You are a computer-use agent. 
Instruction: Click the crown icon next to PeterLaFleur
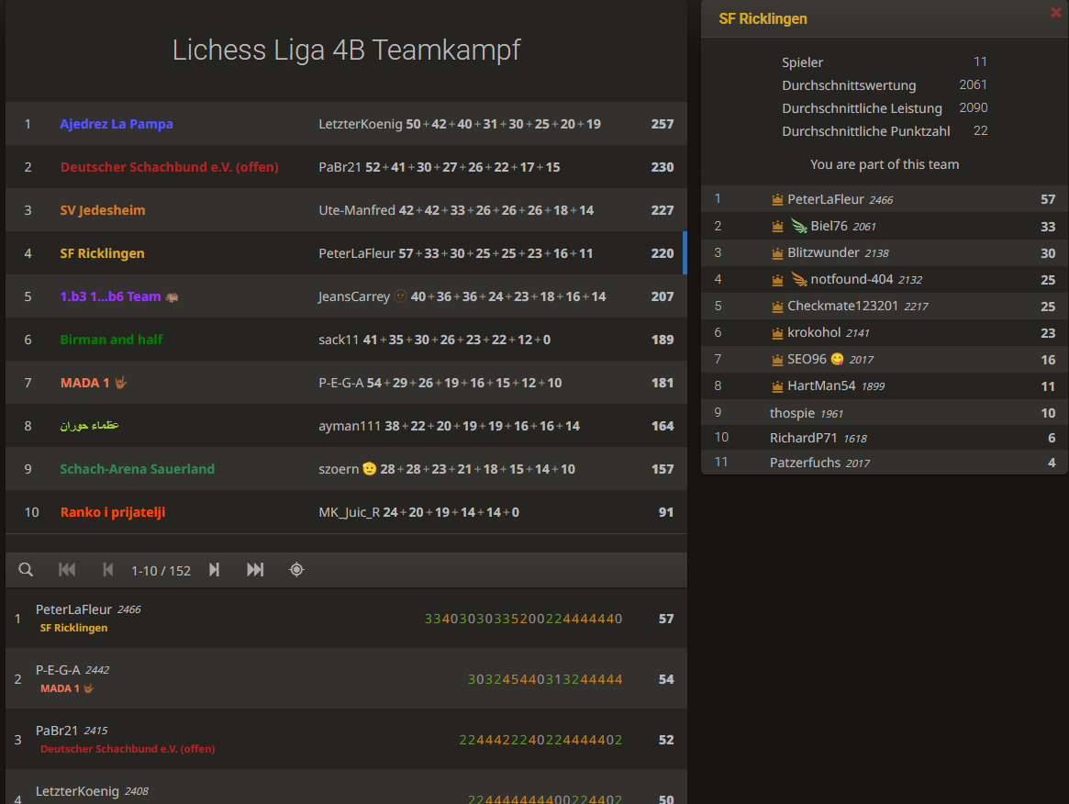click(x=775, y=198)
